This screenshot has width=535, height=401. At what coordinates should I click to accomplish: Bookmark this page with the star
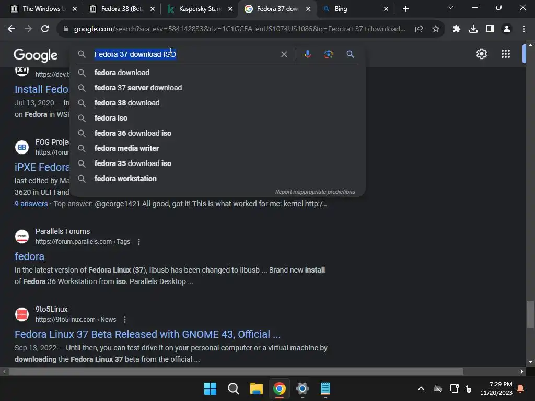[x=435, y=29]
